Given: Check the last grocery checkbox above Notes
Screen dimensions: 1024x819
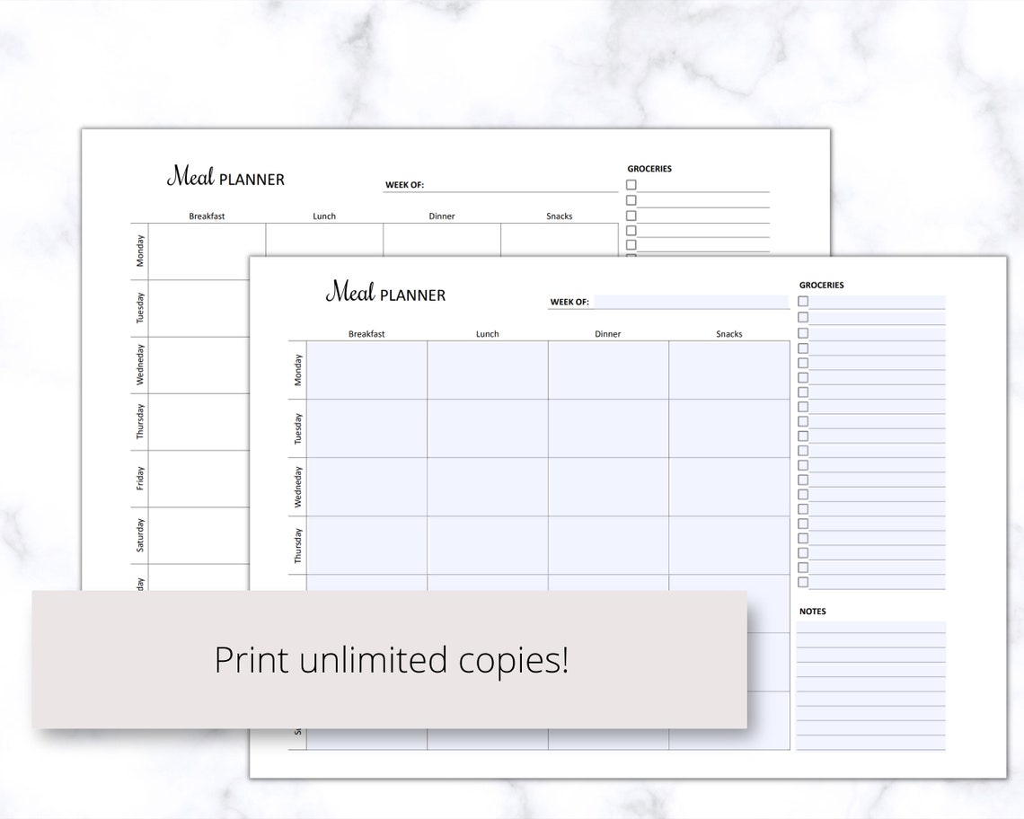Looking at the screenshot, I should pyautogui.click(x=802, y=581).
